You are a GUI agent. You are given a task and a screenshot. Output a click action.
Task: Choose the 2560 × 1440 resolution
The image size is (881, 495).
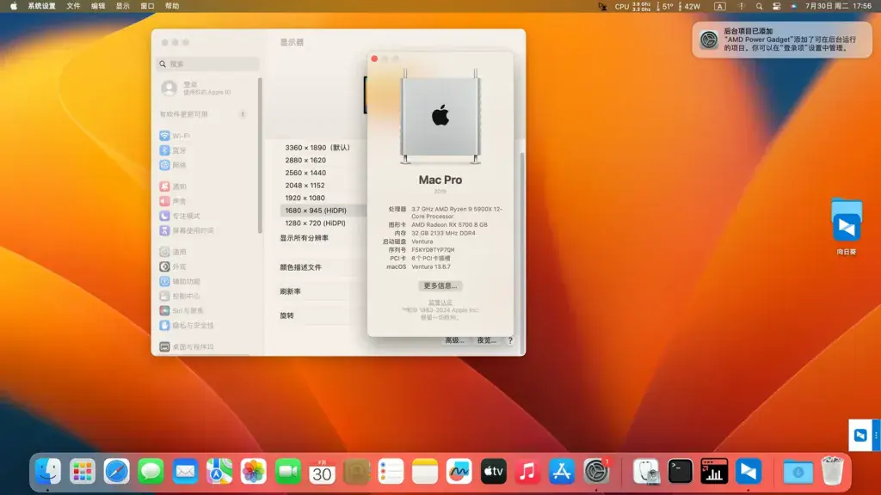pyautogui.click(x=305, y=173)
